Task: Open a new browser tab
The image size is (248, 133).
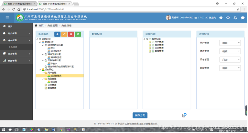Action: coord(76,4)
